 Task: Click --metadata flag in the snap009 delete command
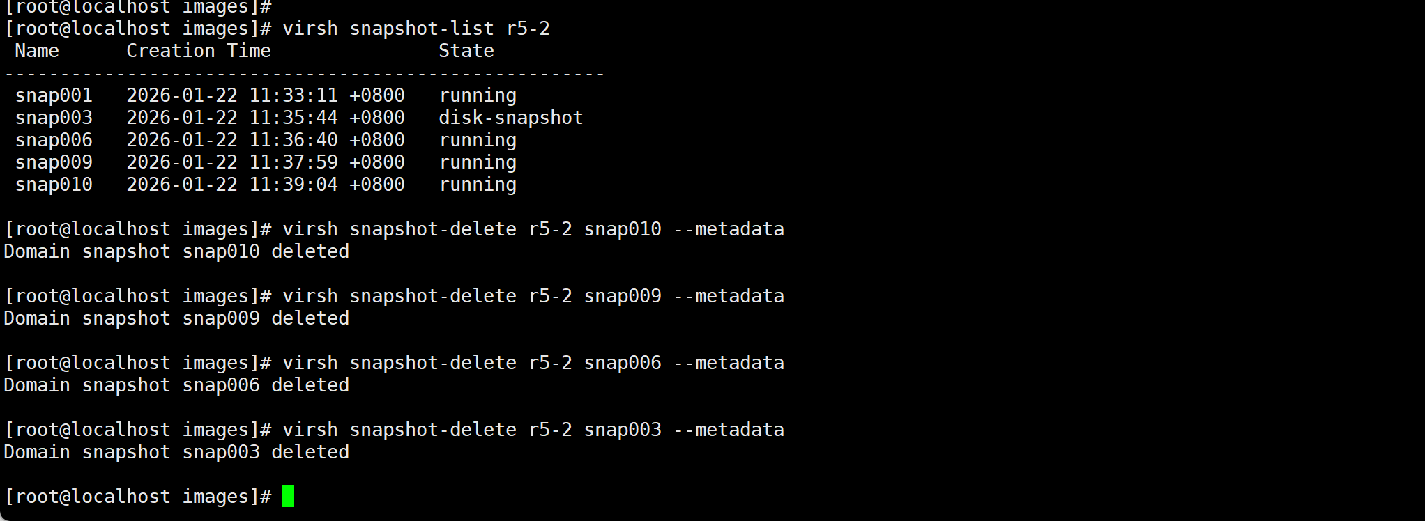click(x=729, y=296)
